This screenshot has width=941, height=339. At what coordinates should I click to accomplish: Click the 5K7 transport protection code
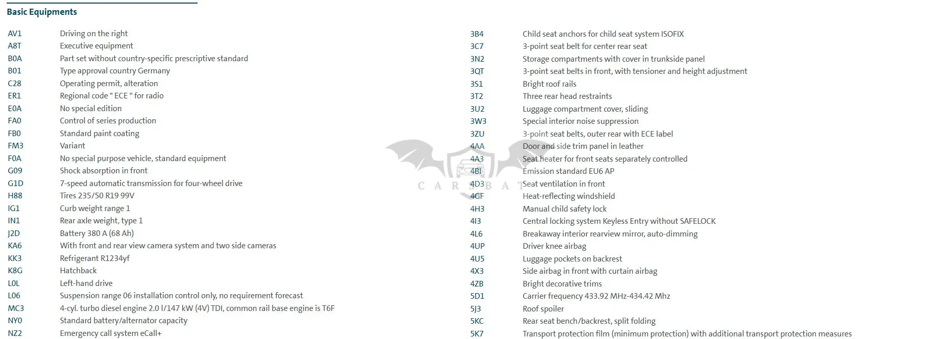[477, 334]
